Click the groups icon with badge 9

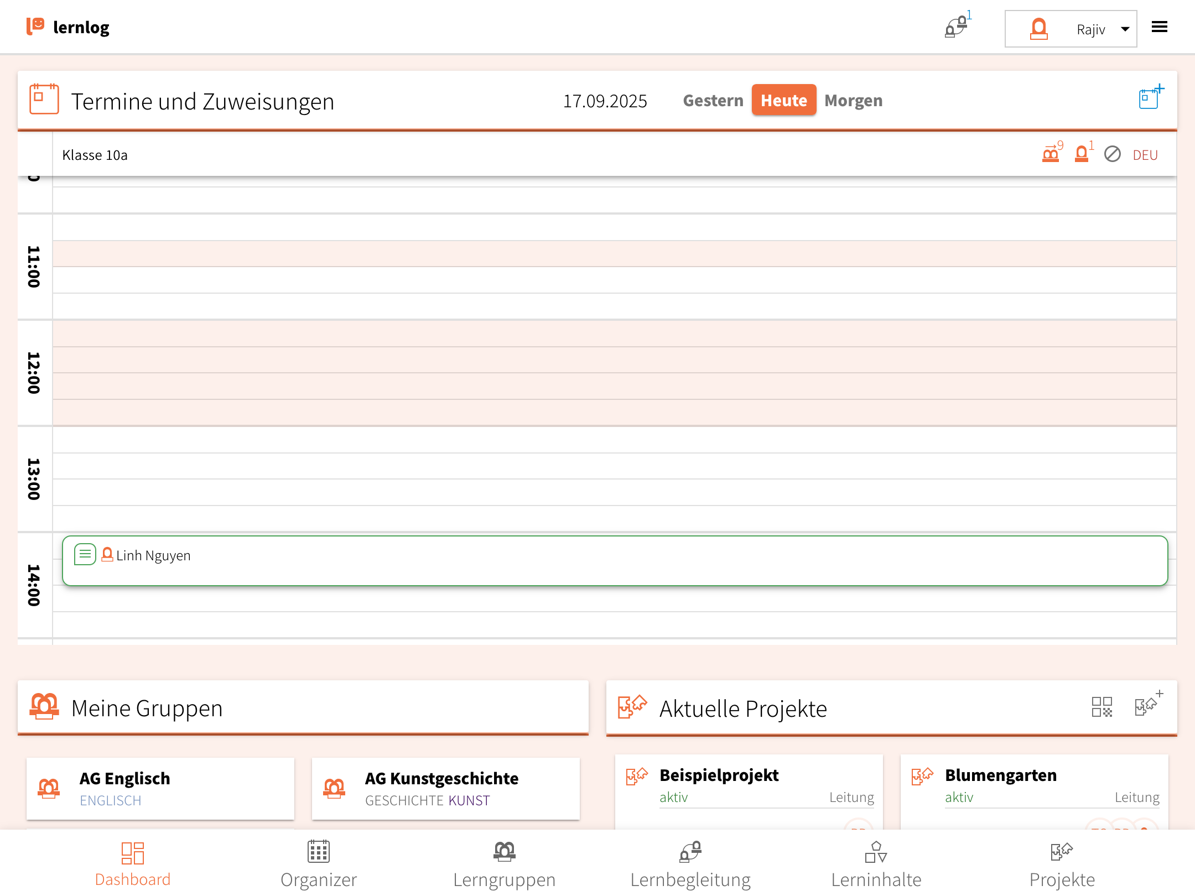point(1051,154)
